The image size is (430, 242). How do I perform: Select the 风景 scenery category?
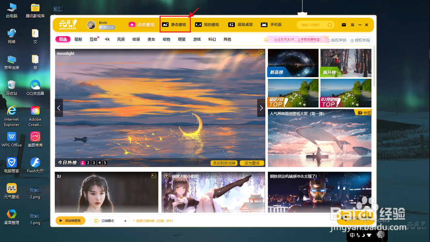(121, 39)
